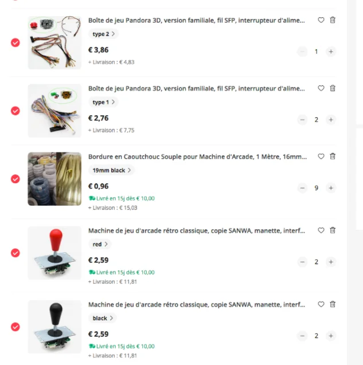Decrease quantity of the rubber border
The height and width of the screenshot is (365, 363).
pos(302,188)
